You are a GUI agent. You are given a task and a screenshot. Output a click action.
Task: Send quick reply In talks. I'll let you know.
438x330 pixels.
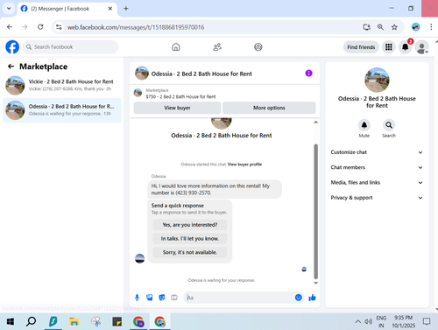[190, 238]
